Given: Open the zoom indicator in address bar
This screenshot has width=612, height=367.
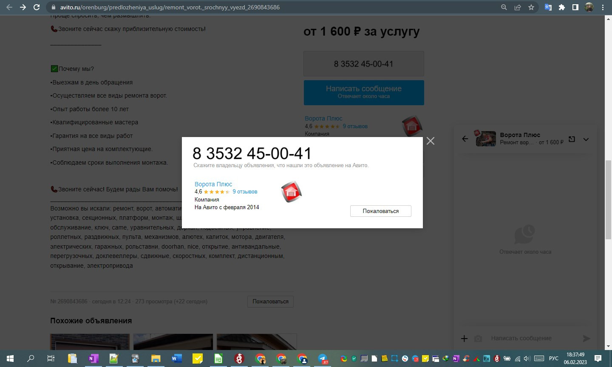Looking at the screenshot, I should click(x=504, y=7).
